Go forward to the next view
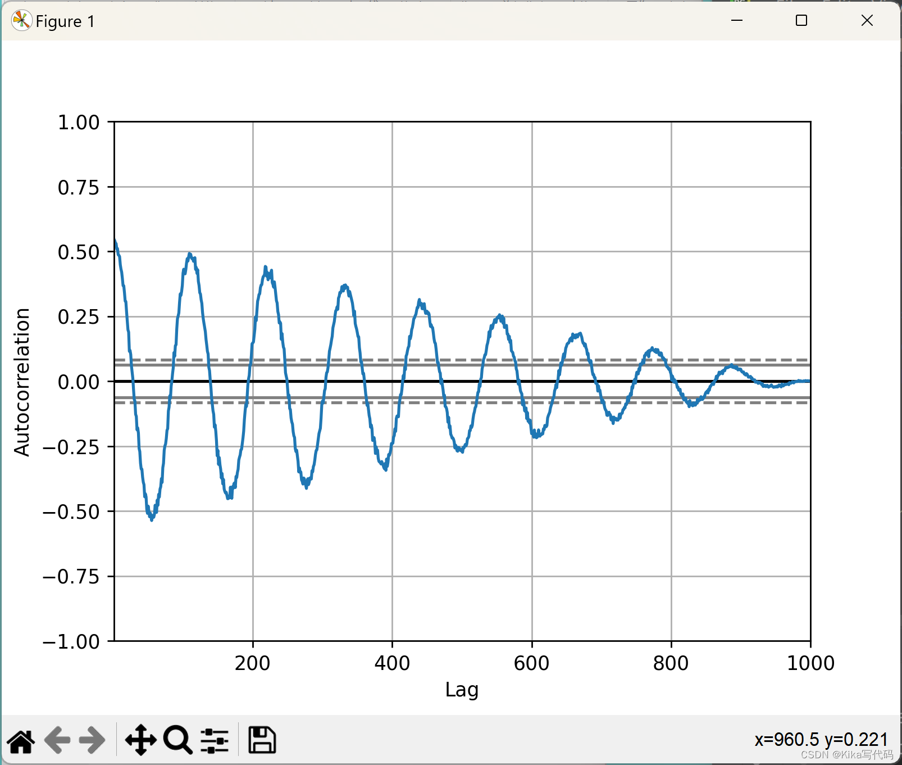The width and height of the screenshot is (902, 765). coord(92,740)
